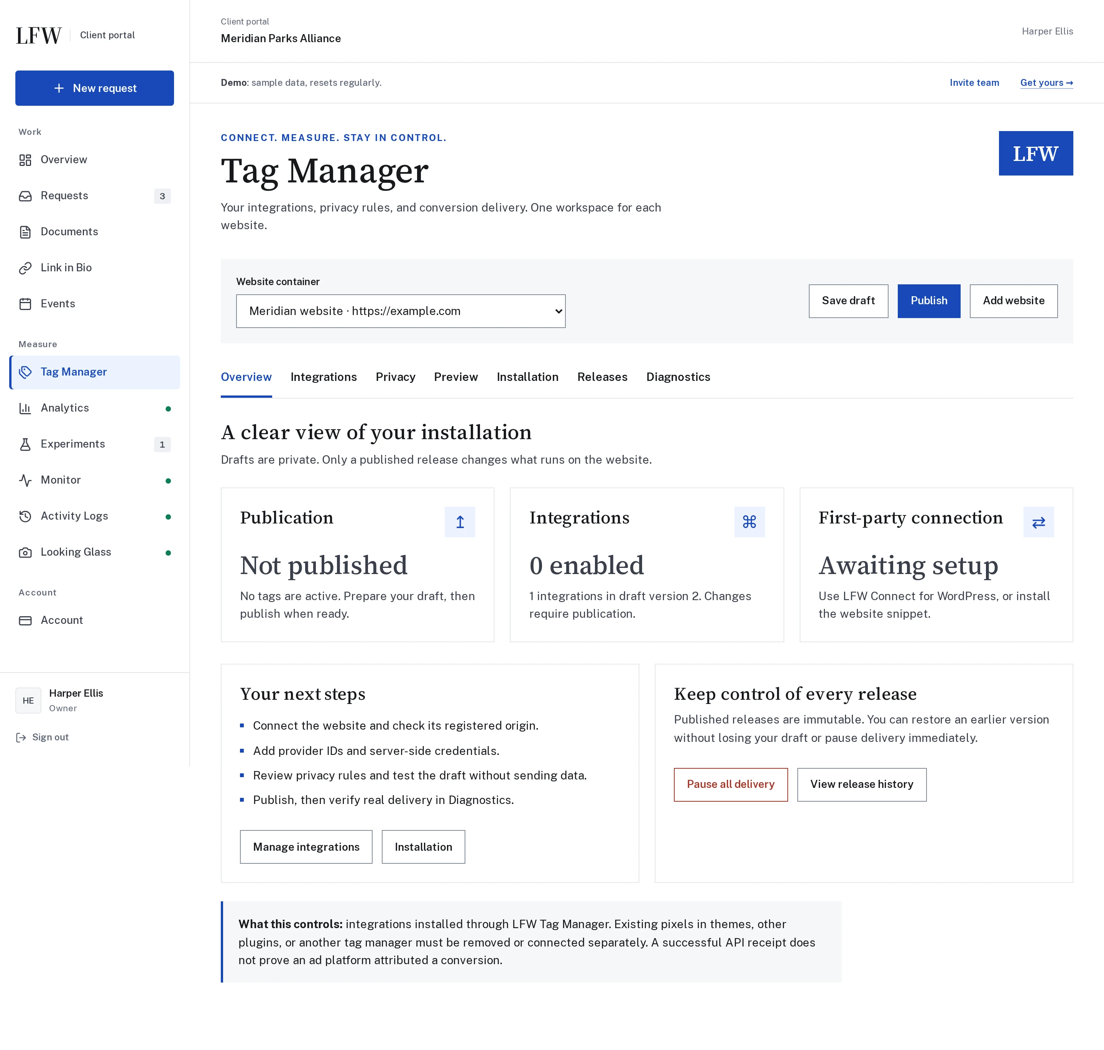The height and width of the screenshot is (1050, 1104).
Task: Open Overview via its grid icon
Action: point(25,160)
